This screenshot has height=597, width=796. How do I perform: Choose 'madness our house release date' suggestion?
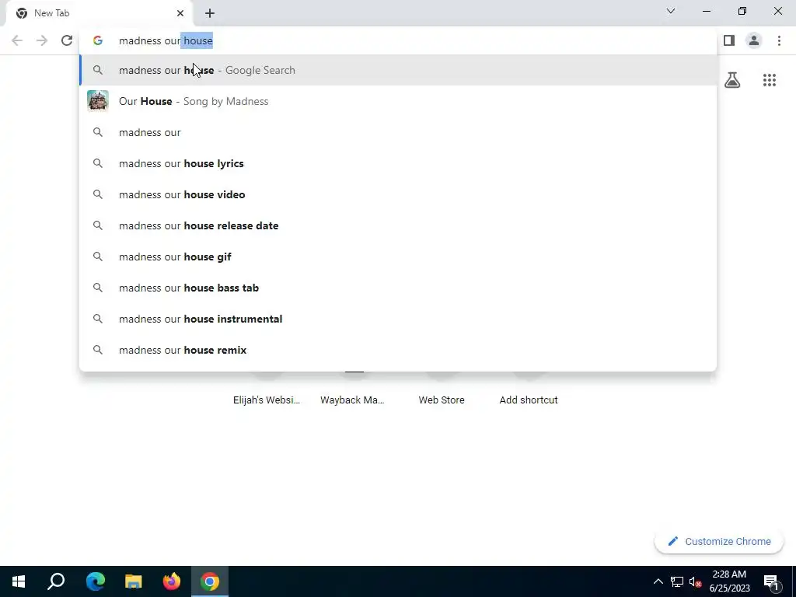398,225
